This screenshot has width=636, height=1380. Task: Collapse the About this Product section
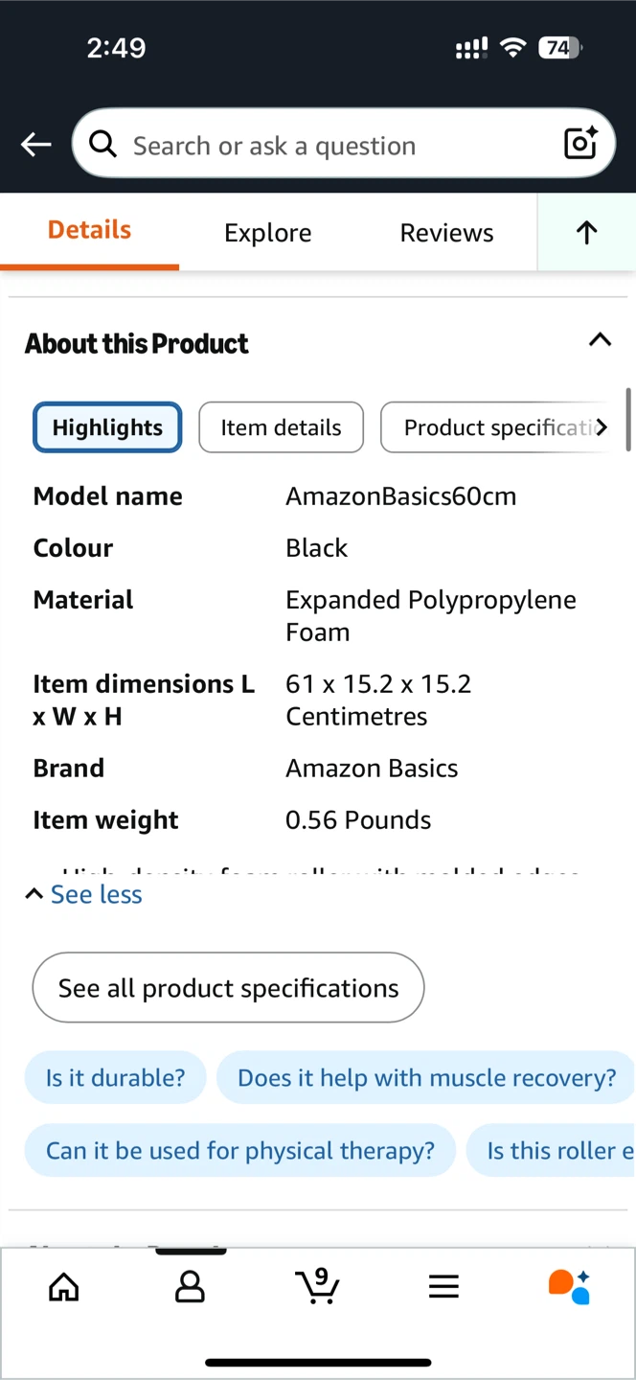(600, 340)
